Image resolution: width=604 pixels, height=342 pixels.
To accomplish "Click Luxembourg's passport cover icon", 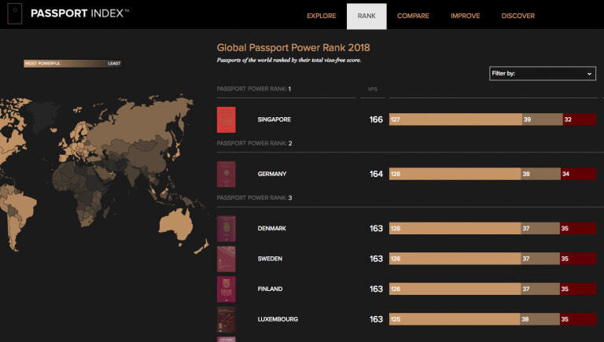I will pyautogui.click(x=226, y=319).
